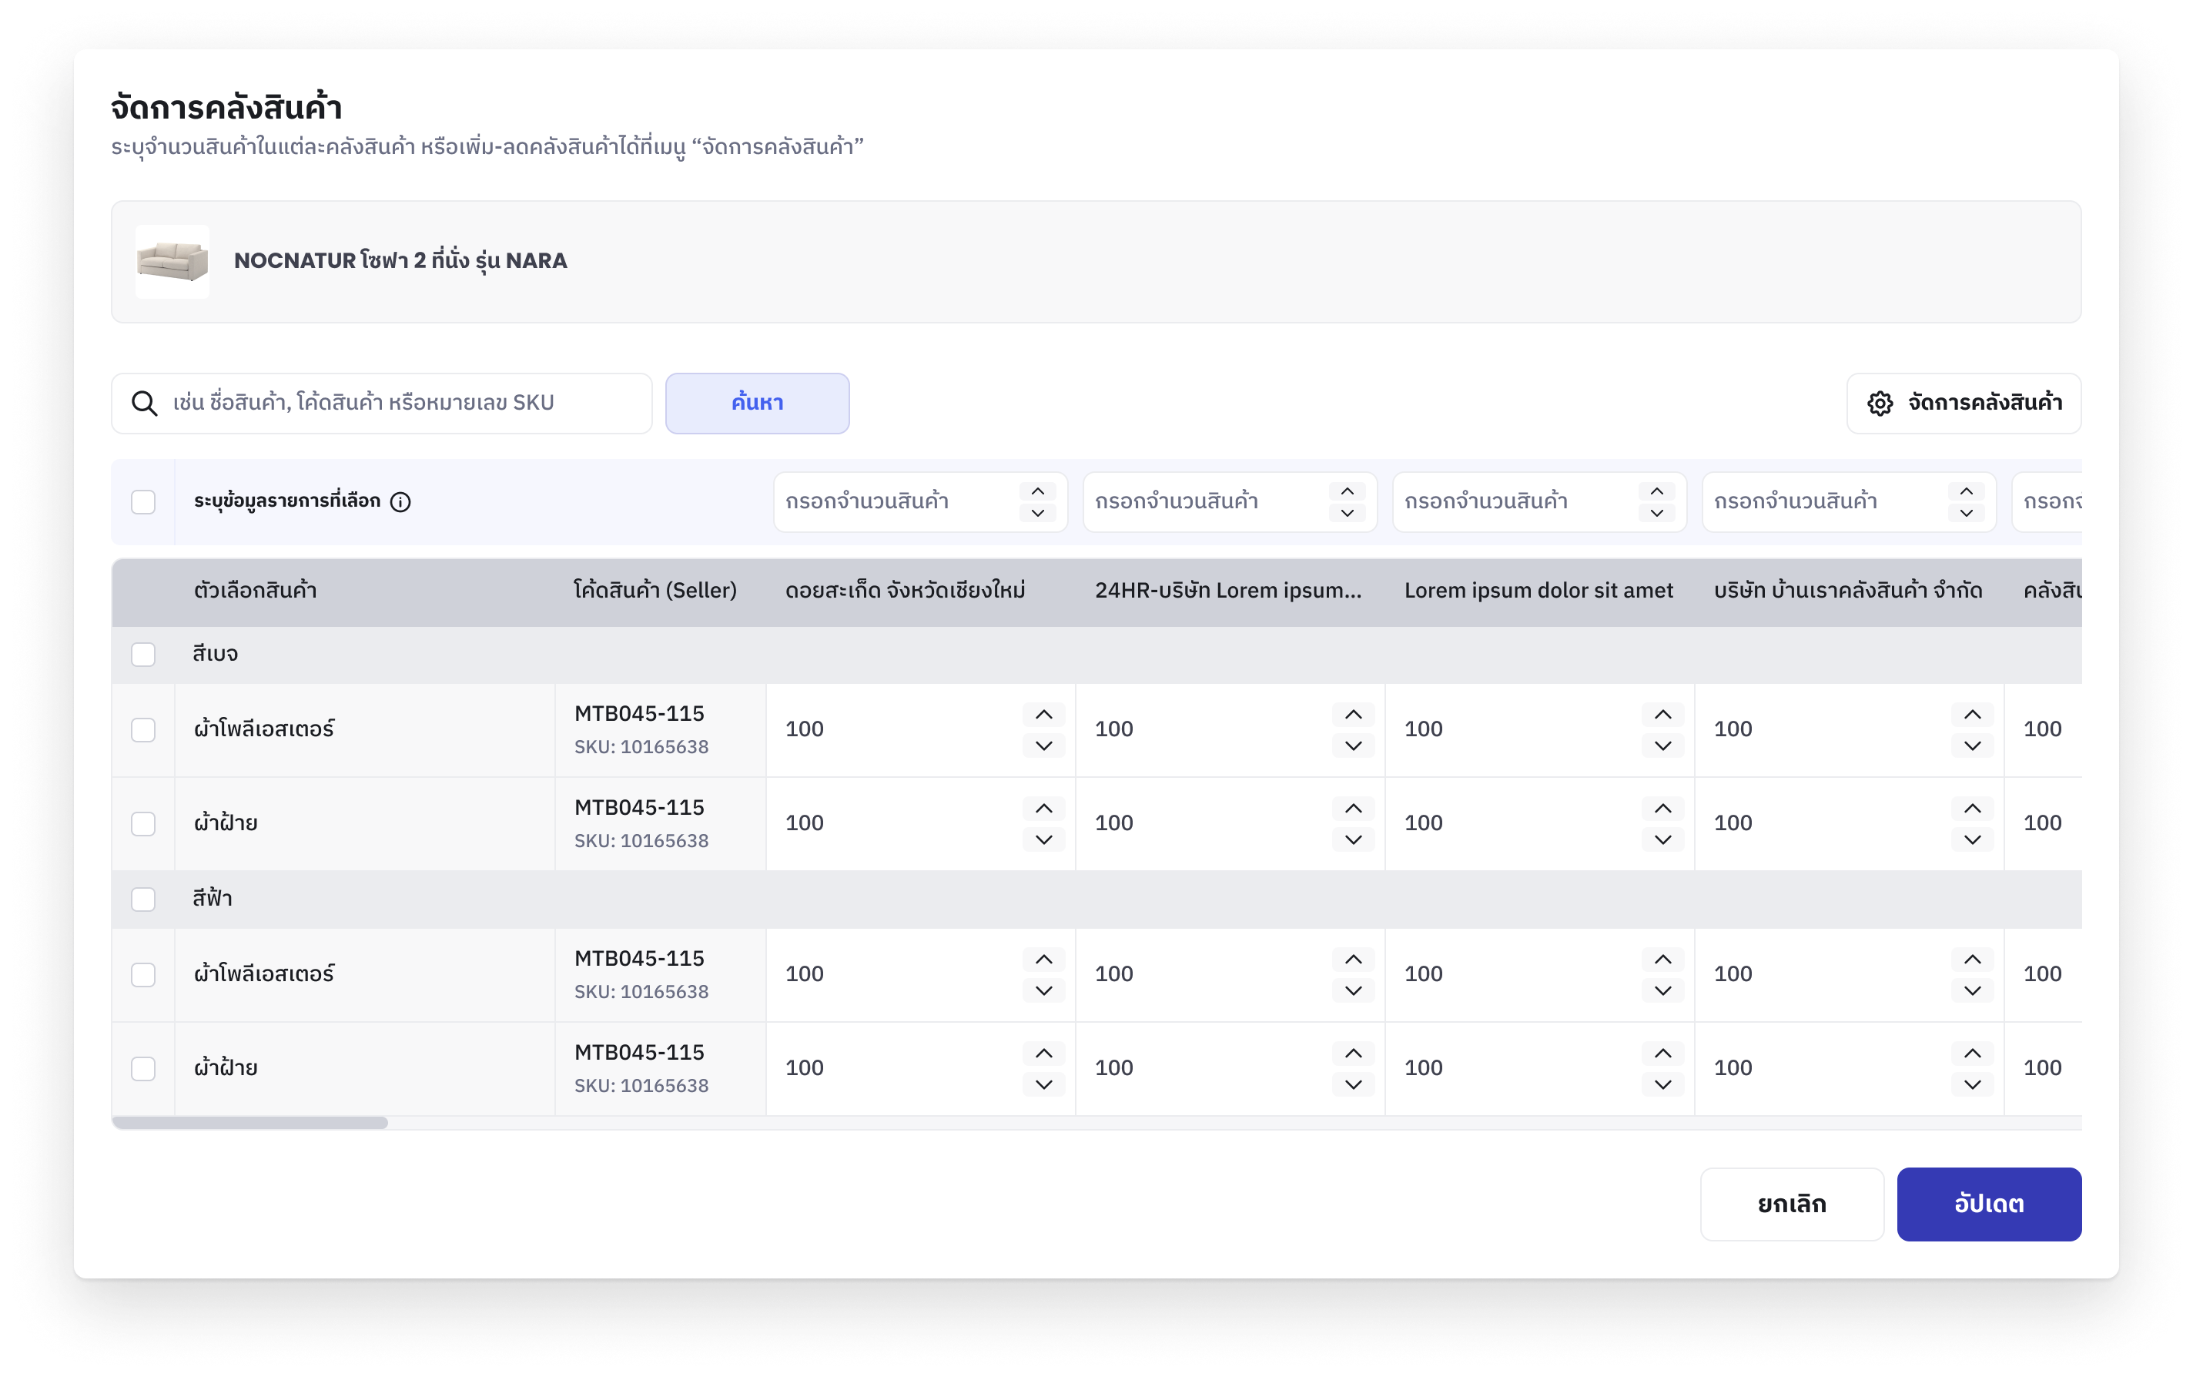Increase Lorem ipsum dolor stock, สีฟ้า ผ้าโพลีเอสเตอร์
The height and width of the screenshot is (1377, 2193).
(x=1663, y=959)
